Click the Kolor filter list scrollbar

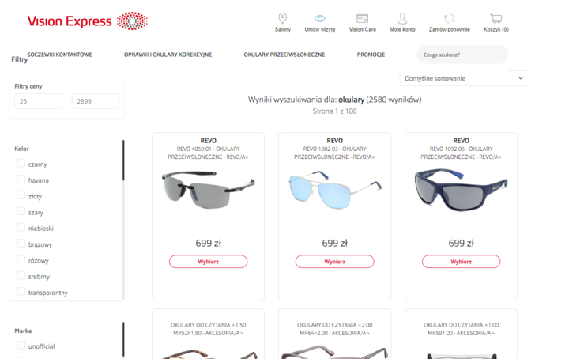[123, 161]
